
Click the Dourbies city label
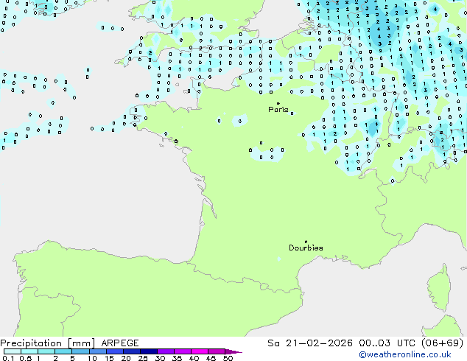[306, 248]
